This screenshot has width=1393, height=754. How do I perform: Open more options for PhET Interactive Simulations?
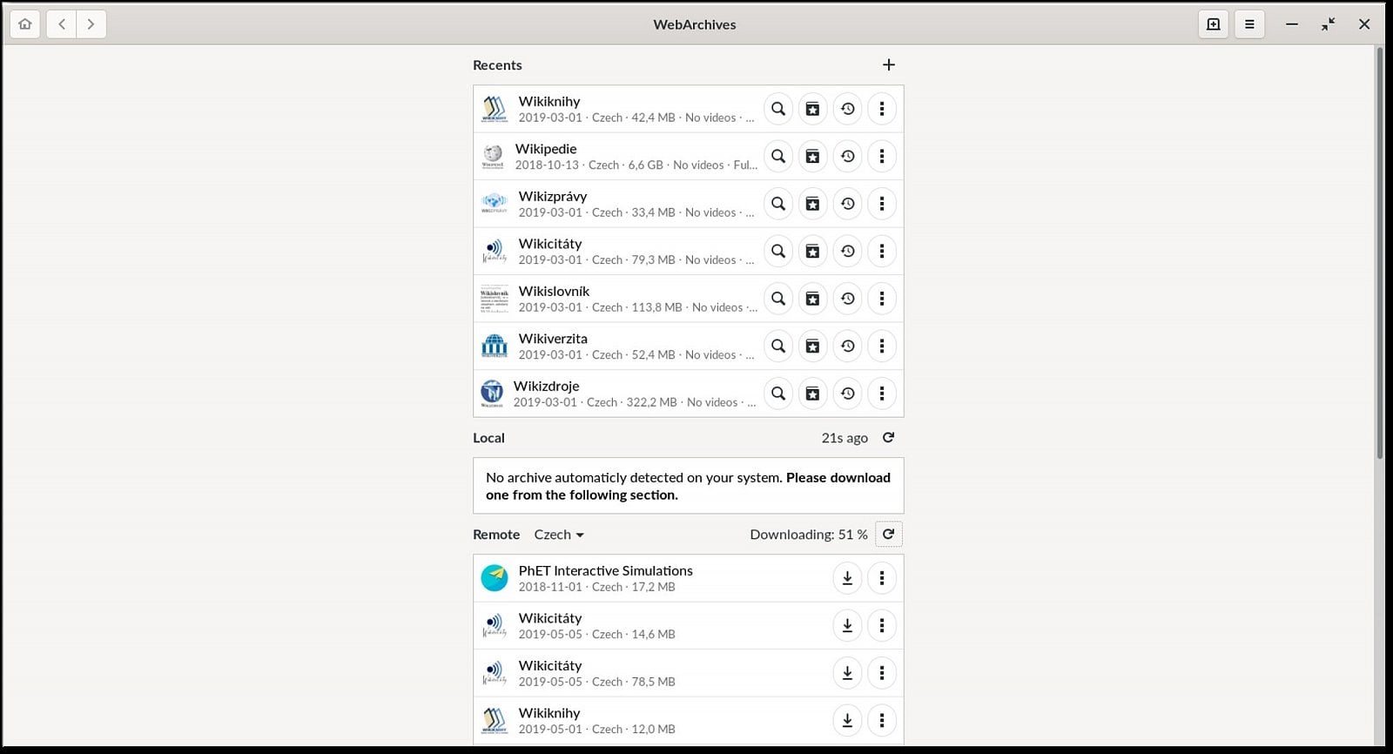pos(882,578)
